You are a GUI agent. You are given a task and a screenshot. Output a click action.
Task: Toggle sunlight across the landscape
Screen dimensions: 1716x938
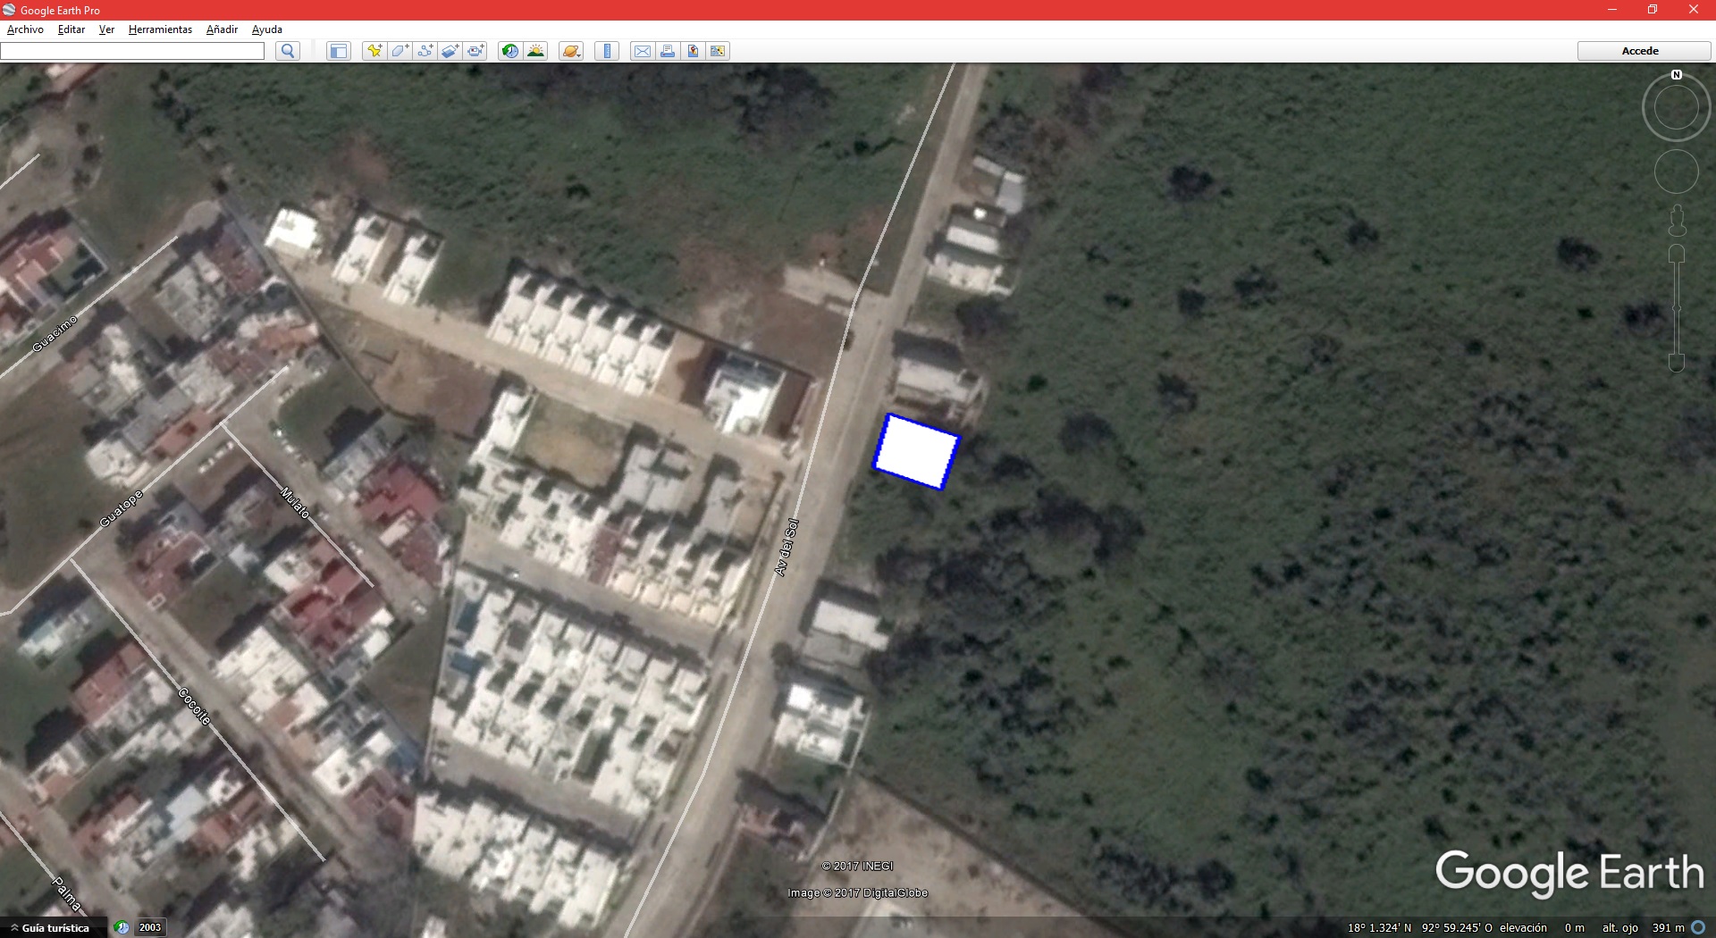535,51
